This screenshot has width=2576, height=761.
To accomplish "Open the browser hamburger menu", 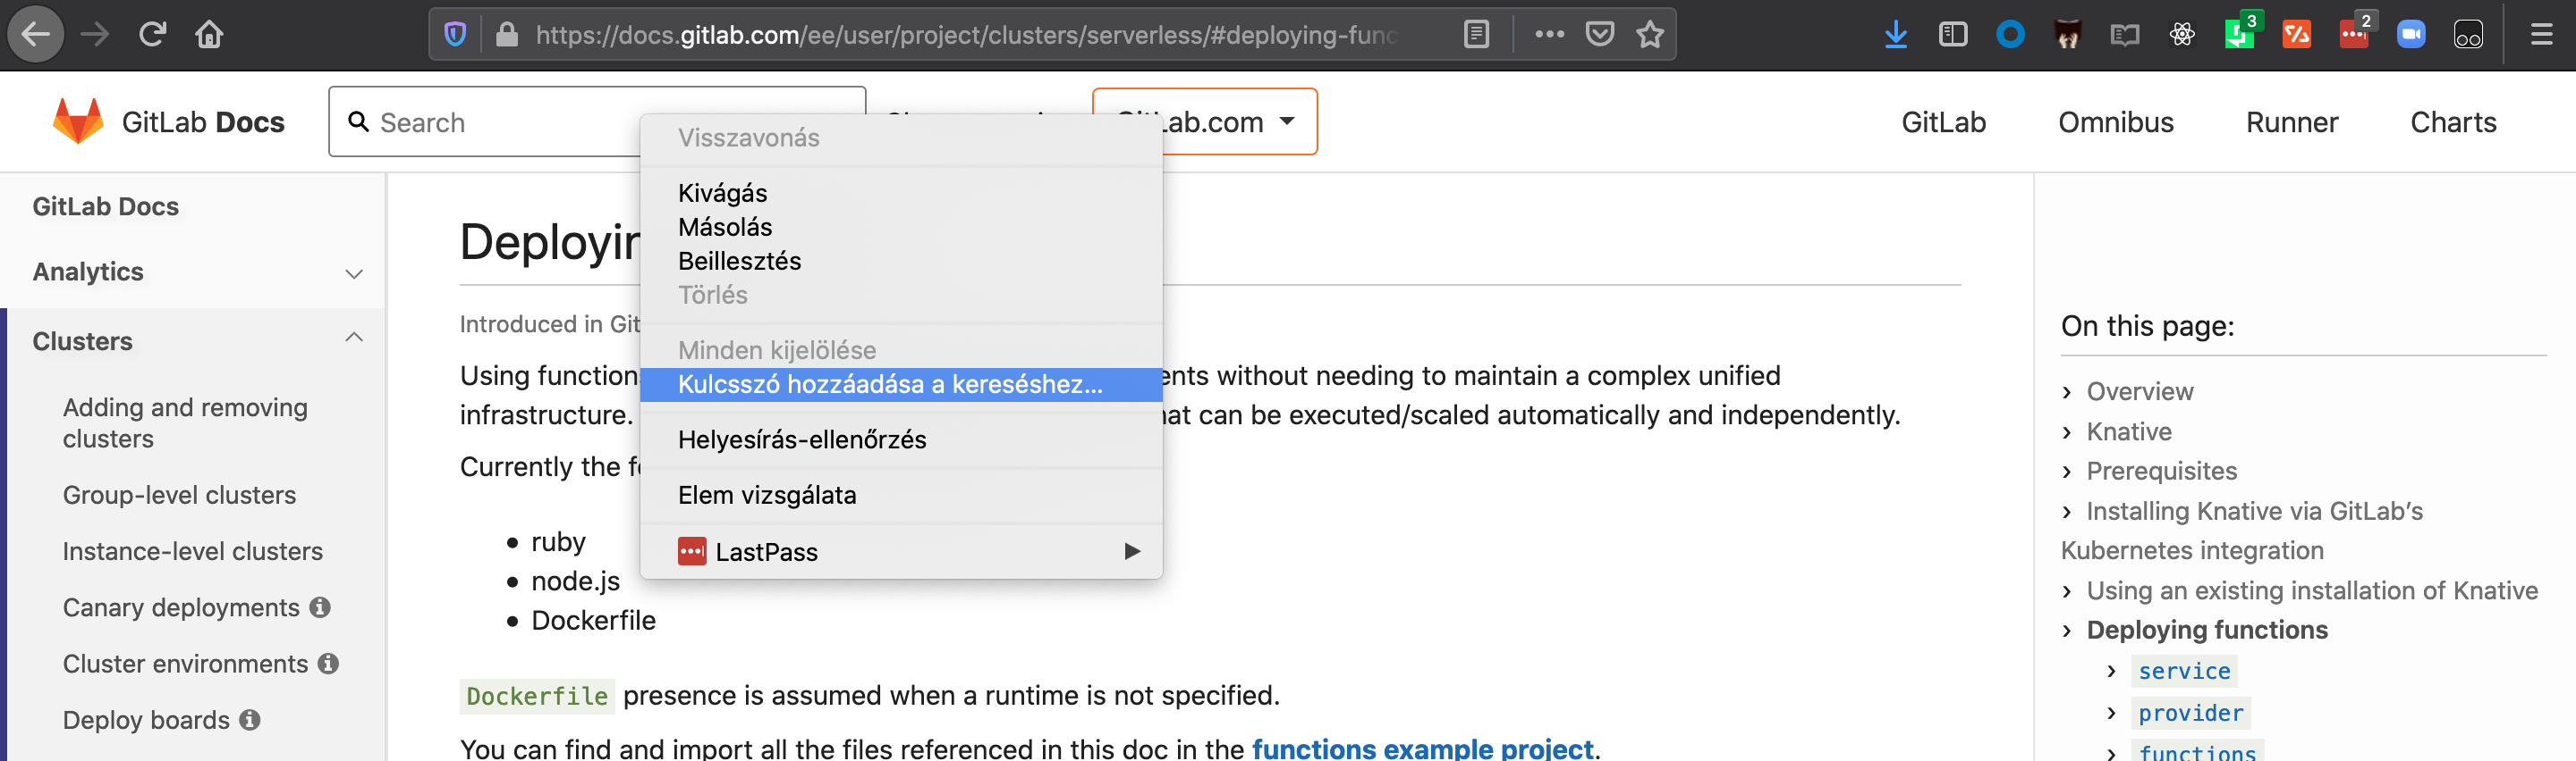I will coord(2541,35).
